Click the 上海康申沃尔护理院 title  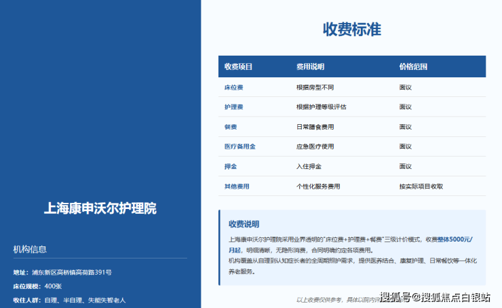point(100,208)
